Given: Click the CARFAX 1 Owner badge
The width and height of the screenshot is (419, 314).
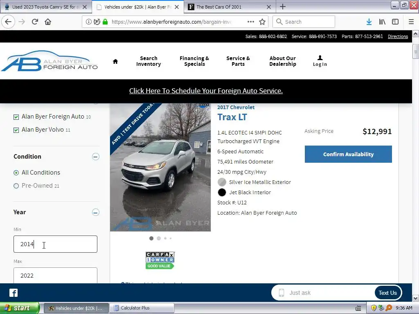Looking at the screenshot, I should click(x=160, y=260).
